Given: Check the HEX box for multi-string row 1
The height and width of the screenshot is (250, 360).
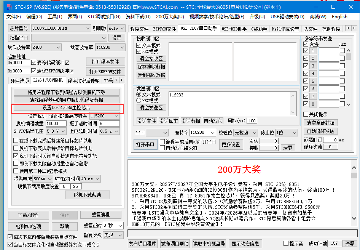Looking at the screenshot, I should point(342,51).
